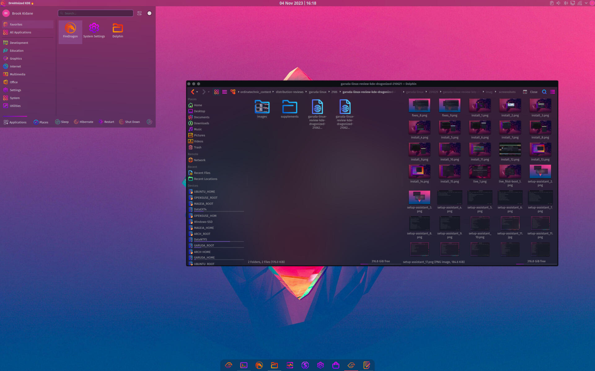The image size is (595, 371).
Task: Open the notes editor icon in dock
Action: (x=367, y=365)
